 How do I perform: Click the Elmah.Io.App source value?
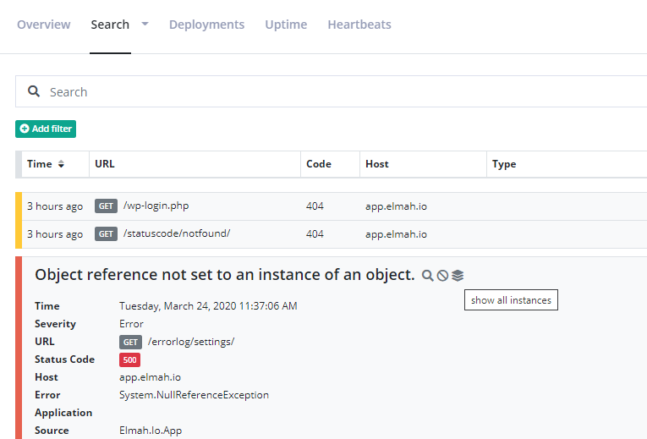[x=151, y=431]
